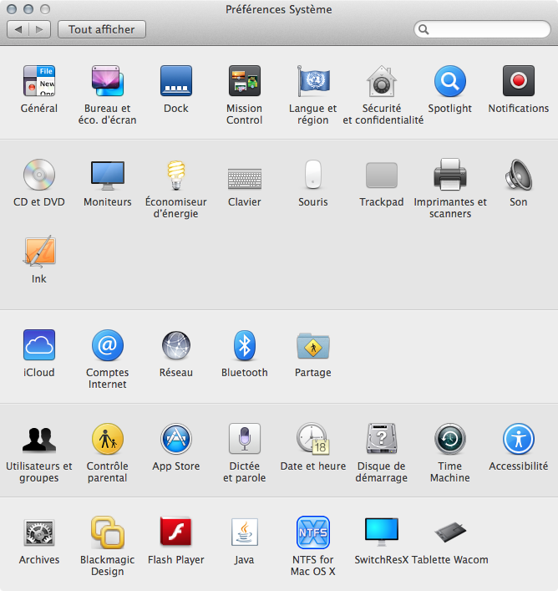This screenshot has width=558, height=591.
Task: Open the Notifications pane
Action: 518,82
